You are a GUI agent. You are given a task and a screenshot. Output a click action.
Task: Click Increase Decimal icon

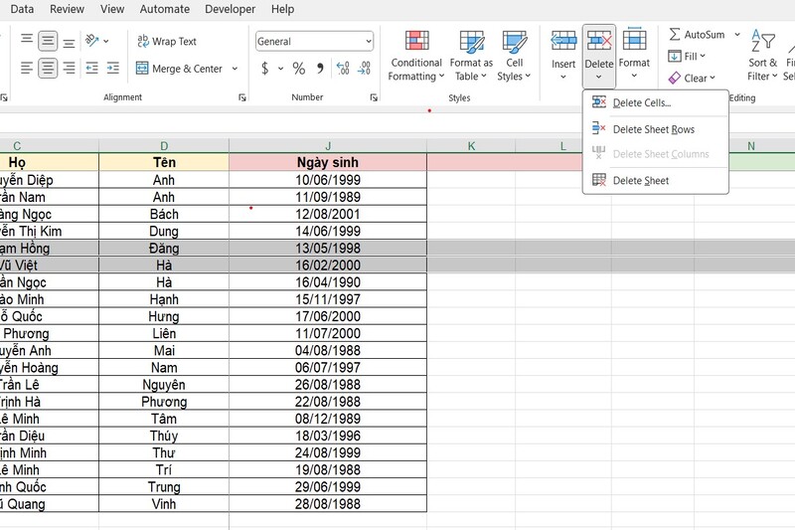tap(343, 68)
